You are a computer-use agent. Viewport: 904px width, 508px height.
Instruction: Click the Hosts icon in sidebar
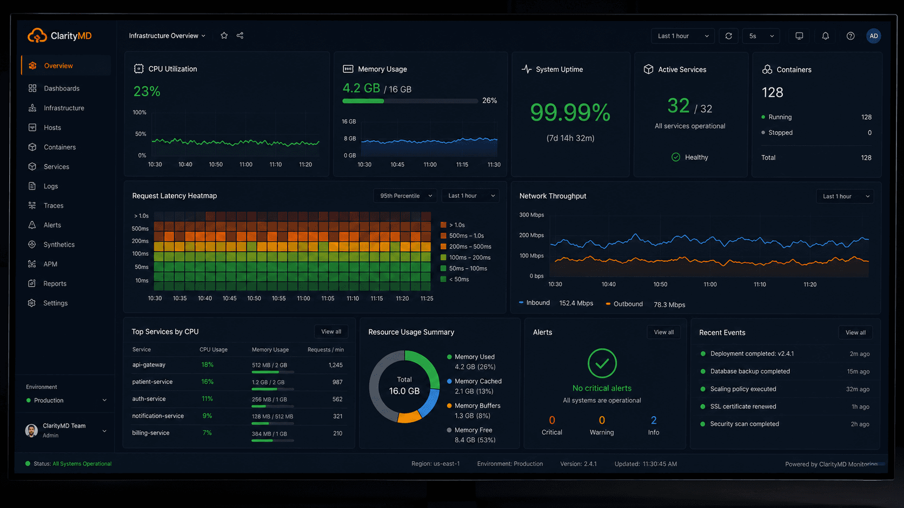32,127
